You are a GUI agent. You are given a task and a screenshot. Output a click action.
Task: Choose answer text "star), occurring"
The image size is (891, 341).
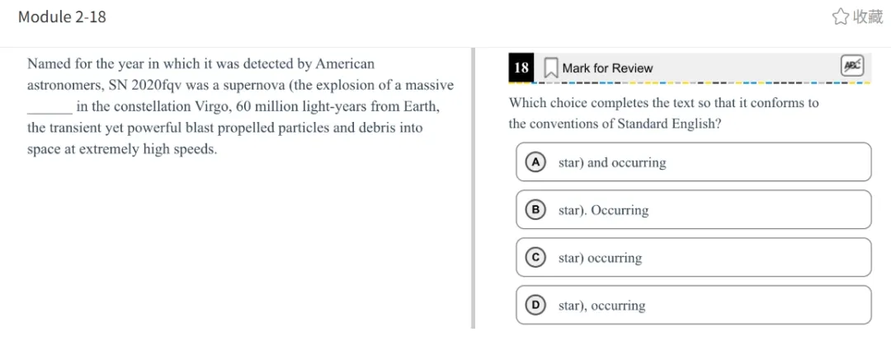[601, 306]
